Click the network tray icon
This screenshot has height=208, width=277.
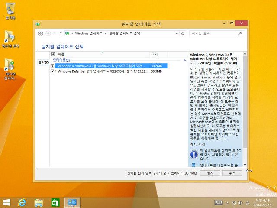coord(234,203)
